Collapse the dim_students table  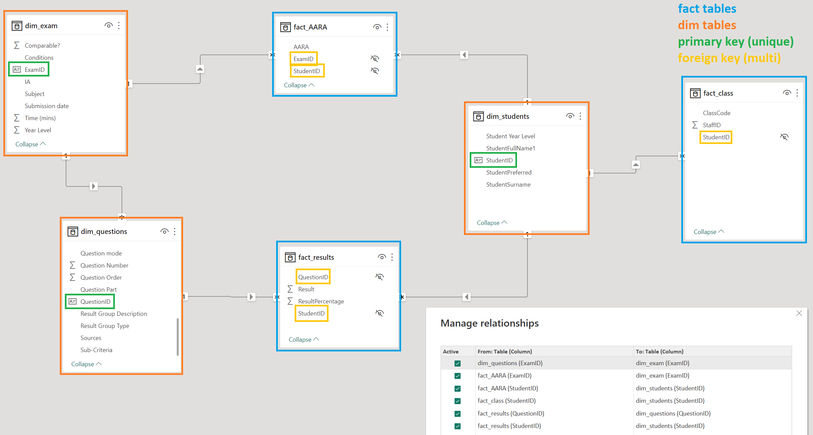[x=492, y=223]
